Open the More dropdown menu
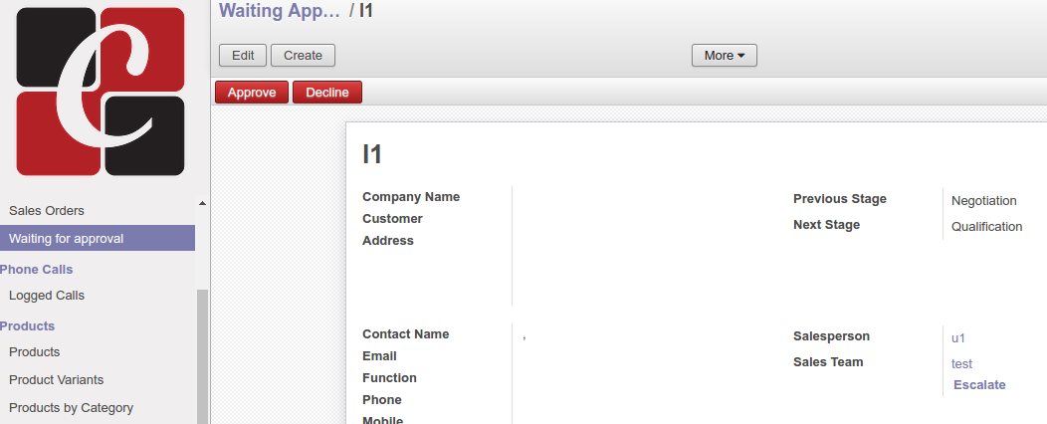This screenshot has height=424, width=1047. (724, 56)
